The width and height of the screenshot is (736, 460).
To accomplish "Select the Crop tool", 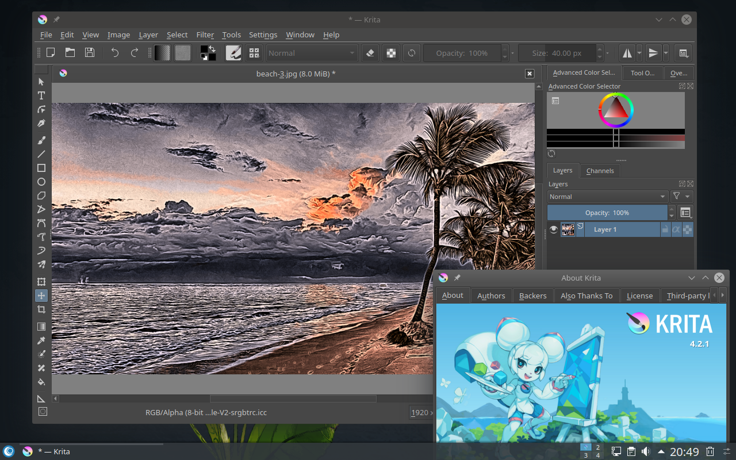I will (41, 309).
